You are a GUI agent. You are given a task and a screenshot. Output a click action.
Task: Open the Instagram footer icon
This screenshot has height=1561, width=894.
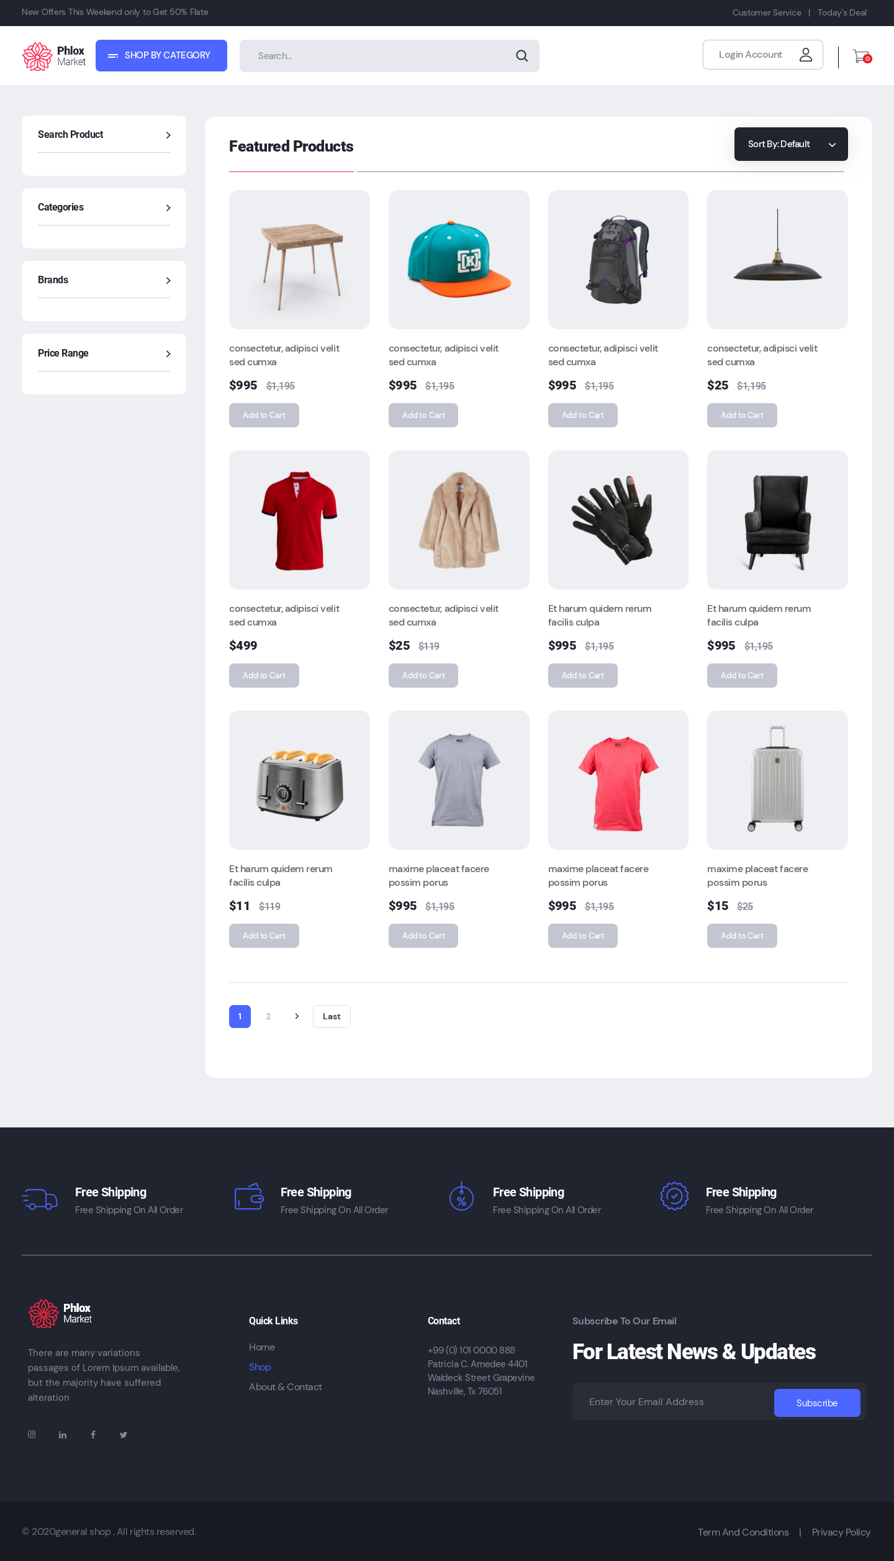32,1434
